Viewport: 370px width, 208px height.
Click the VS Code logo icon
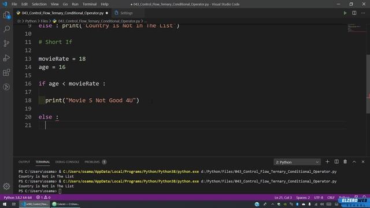tap(5, 4)
